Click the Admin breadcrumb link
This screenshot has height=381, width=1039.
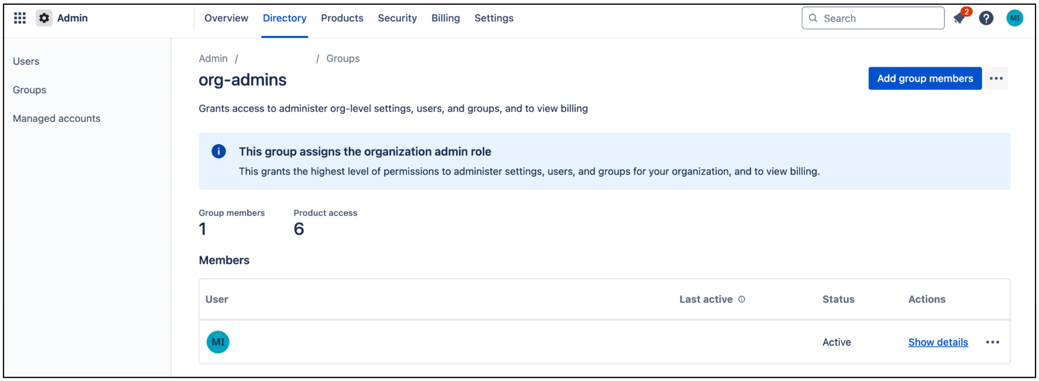[x=213, y=58]
